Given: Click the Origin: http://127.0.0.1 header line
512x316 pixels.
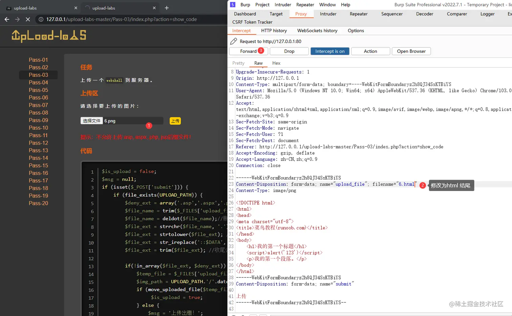Looking at the screenshot, I should tap(267, 78).
